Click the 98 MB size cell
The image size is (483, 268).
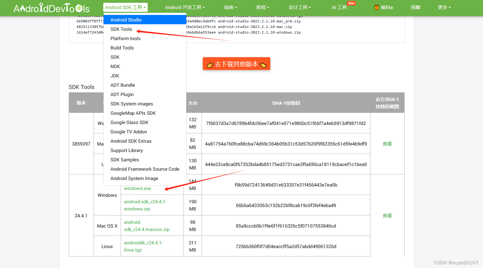[x=193, y=226]
